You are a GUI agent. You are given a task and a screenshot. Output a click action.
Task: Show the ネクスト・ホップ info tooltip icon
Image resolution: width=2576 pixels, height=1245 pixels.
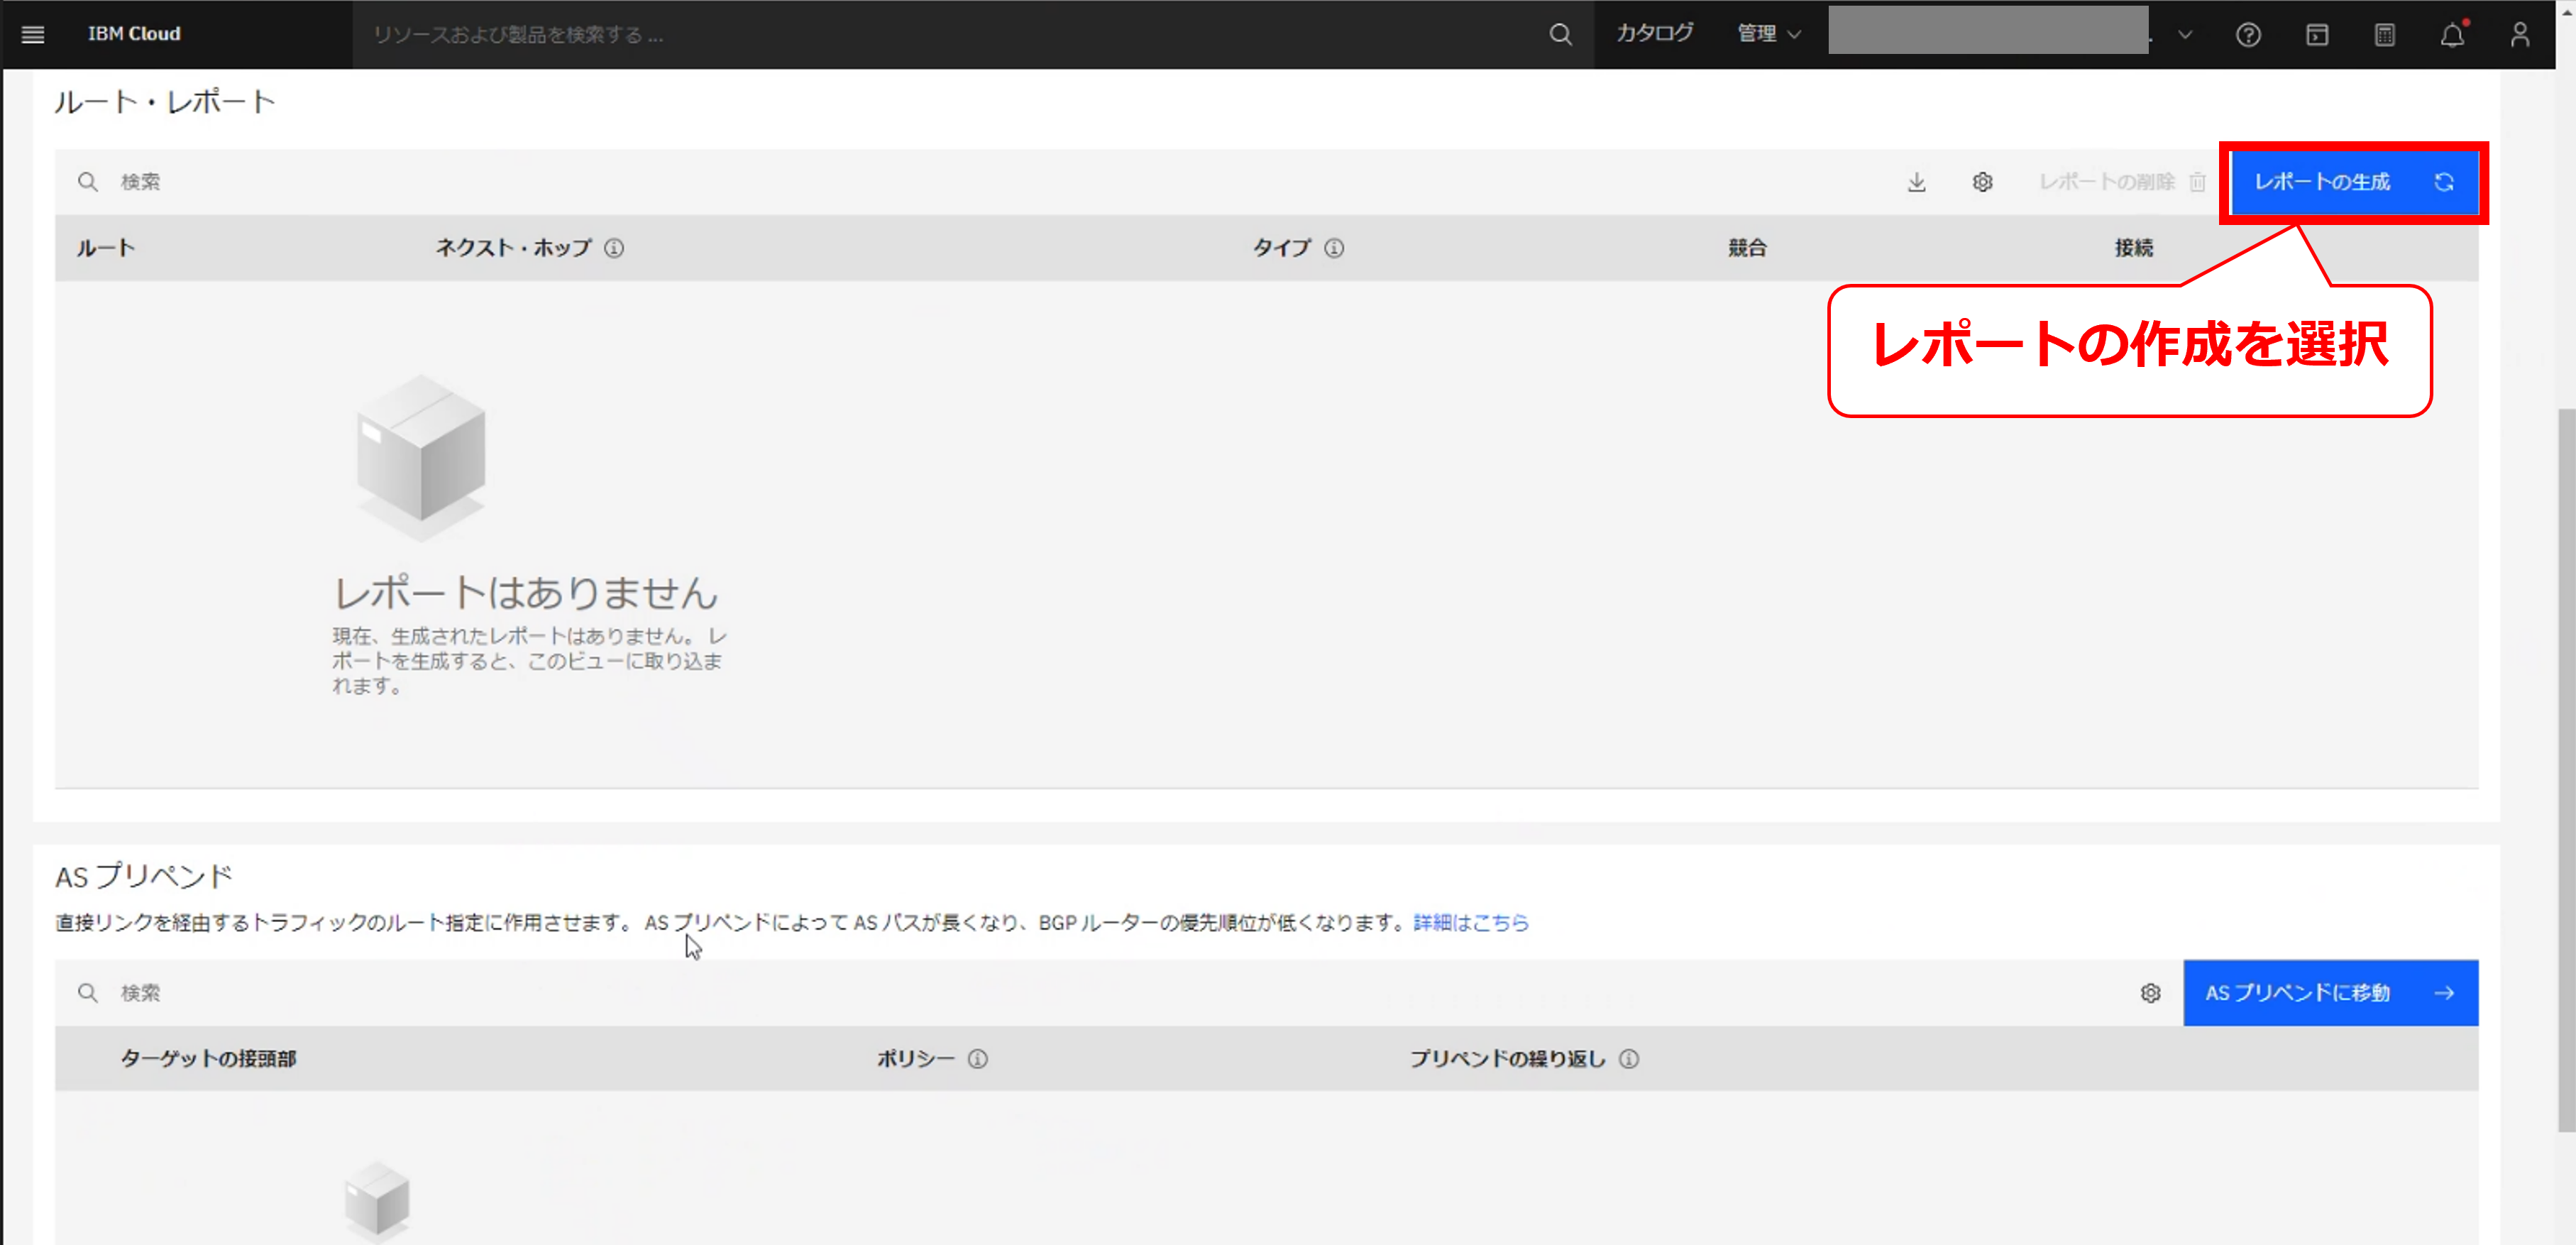614,248
